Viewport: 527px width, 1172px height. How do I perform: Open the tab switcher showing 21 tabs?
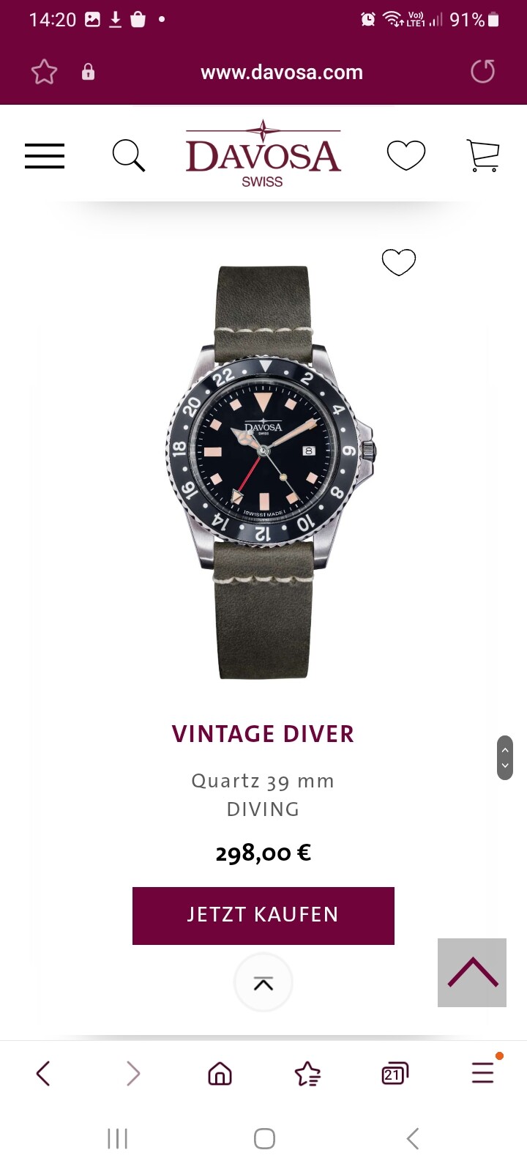click(395, 1074)
